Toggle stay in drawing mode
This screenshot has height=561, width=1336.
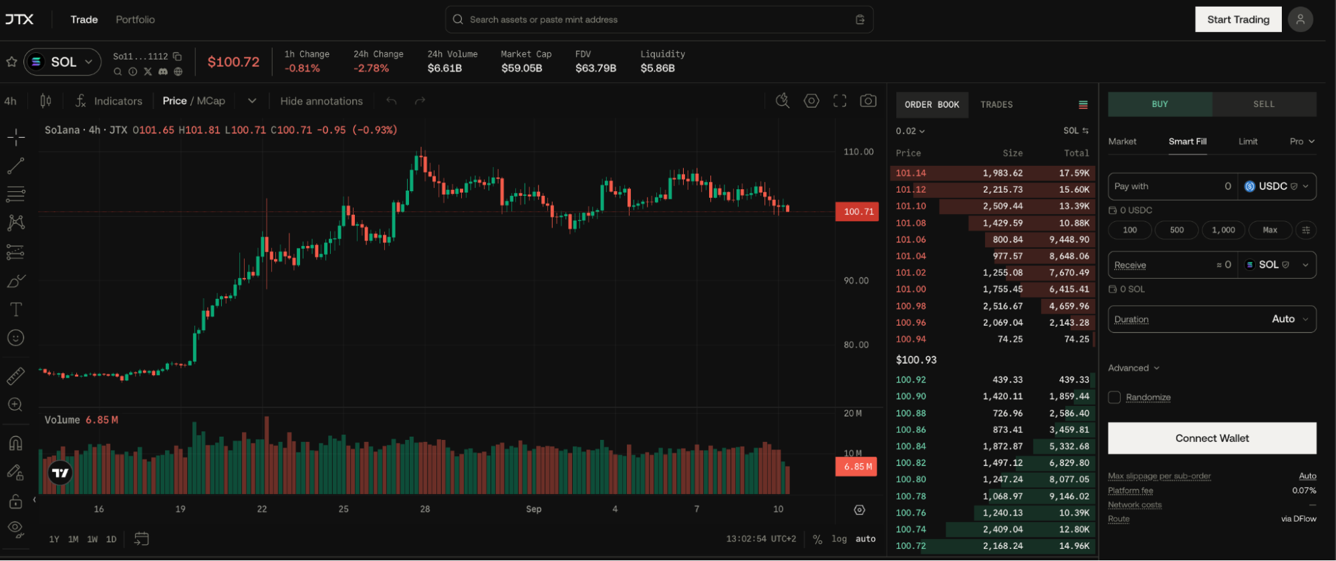16,473
